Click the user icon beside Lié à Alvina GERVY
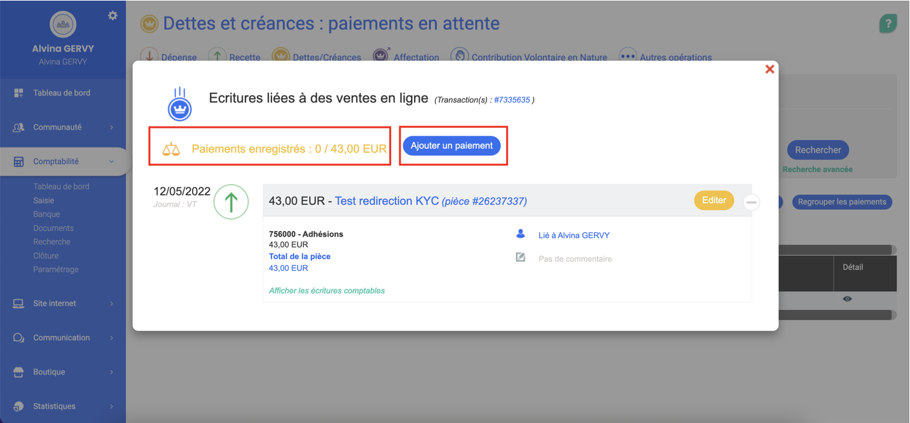Viewport: 910px width, 423px height. 521,235
